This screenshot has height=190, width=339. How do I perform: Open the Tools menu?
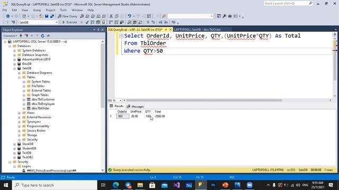coord(64,10)
